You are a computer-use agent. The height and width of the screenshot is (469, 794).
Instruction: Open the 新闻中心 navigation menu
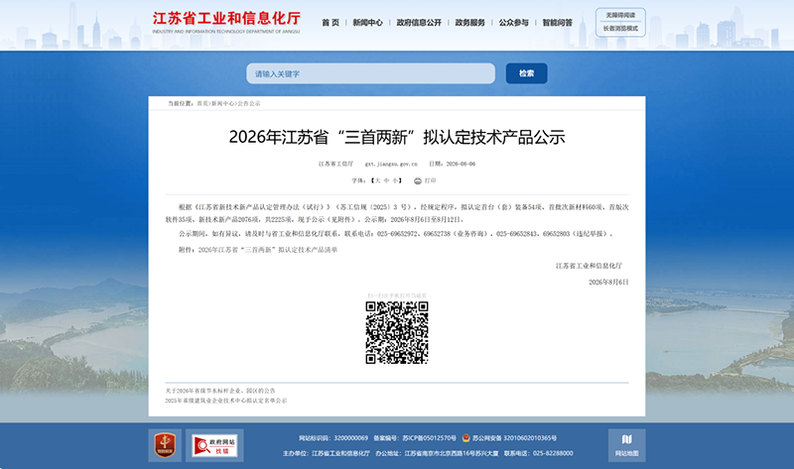coord(367,23)
